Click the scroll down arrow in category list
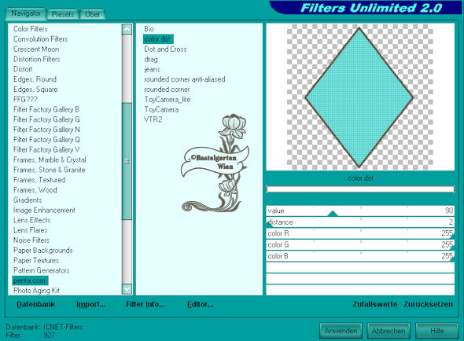Viewport: 464px width, 341px height. pos(127,289)
